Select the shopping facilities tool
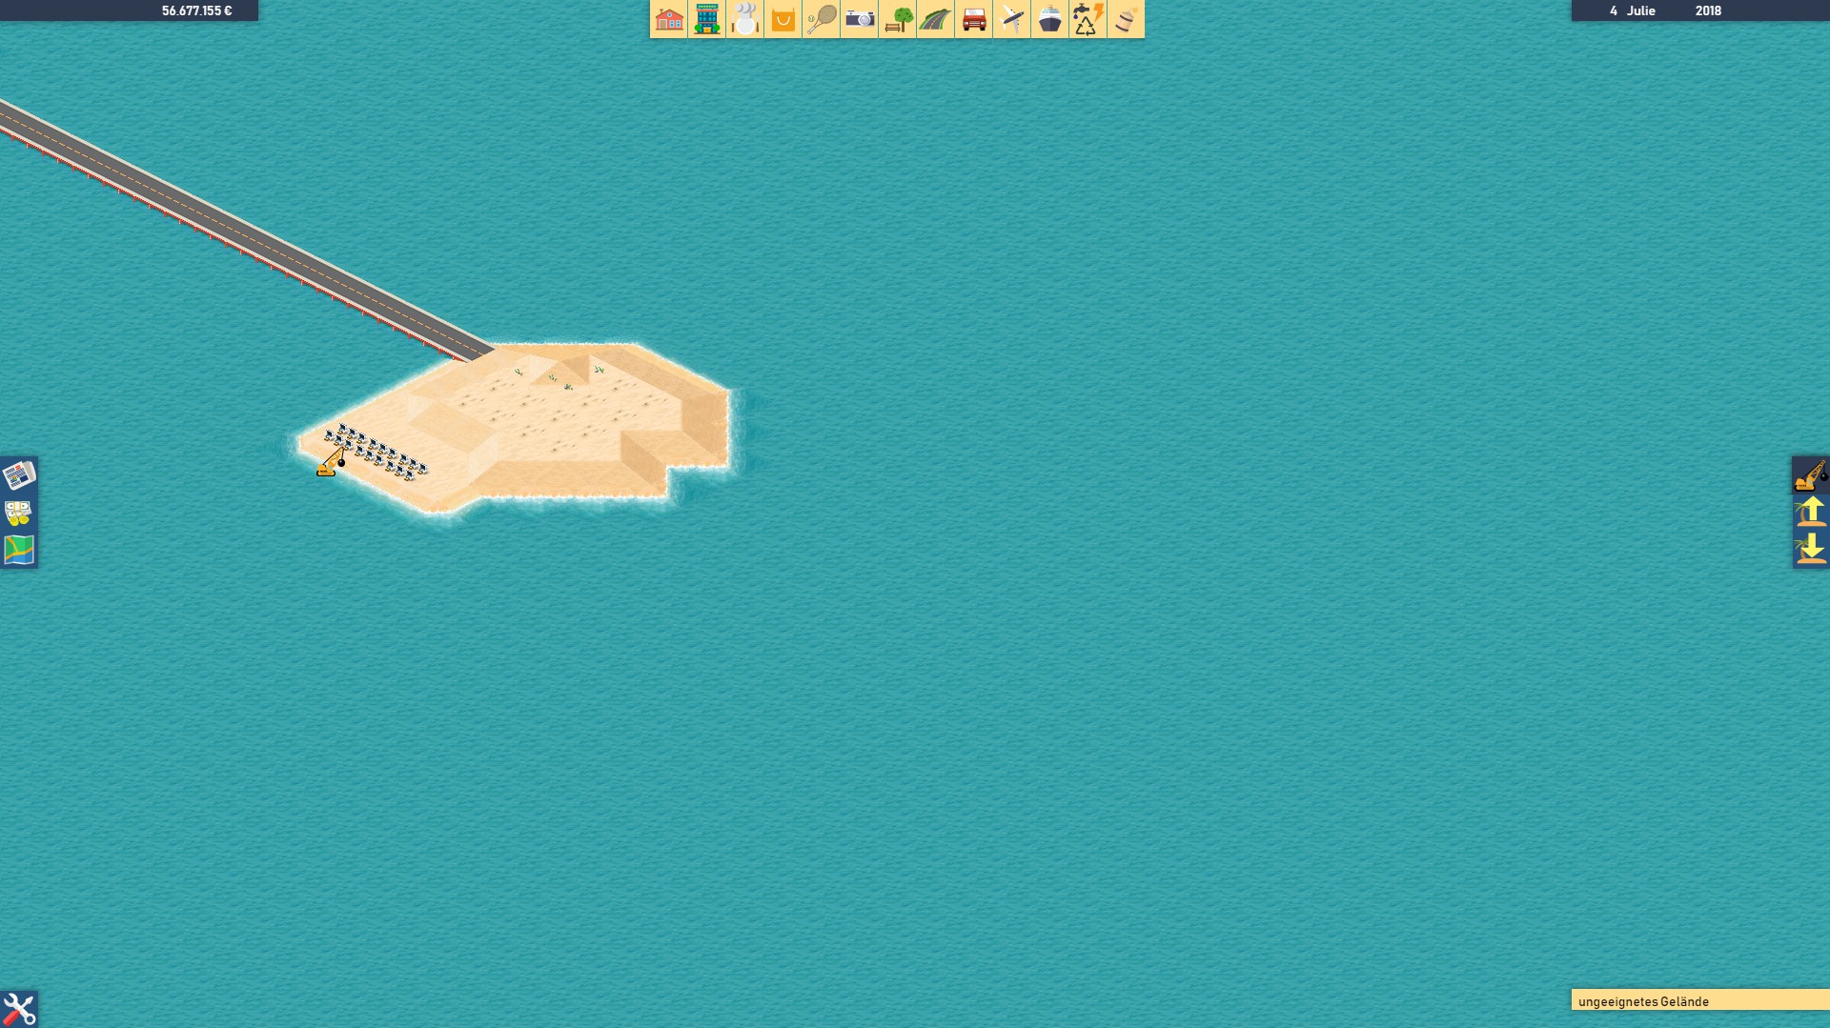Image resolution: width=1830 pixels, height=1028 pixels. click(x=783, y=18)
